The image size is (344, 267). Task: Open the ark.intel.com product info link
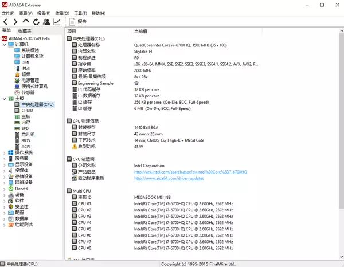[x=190, y=172]
